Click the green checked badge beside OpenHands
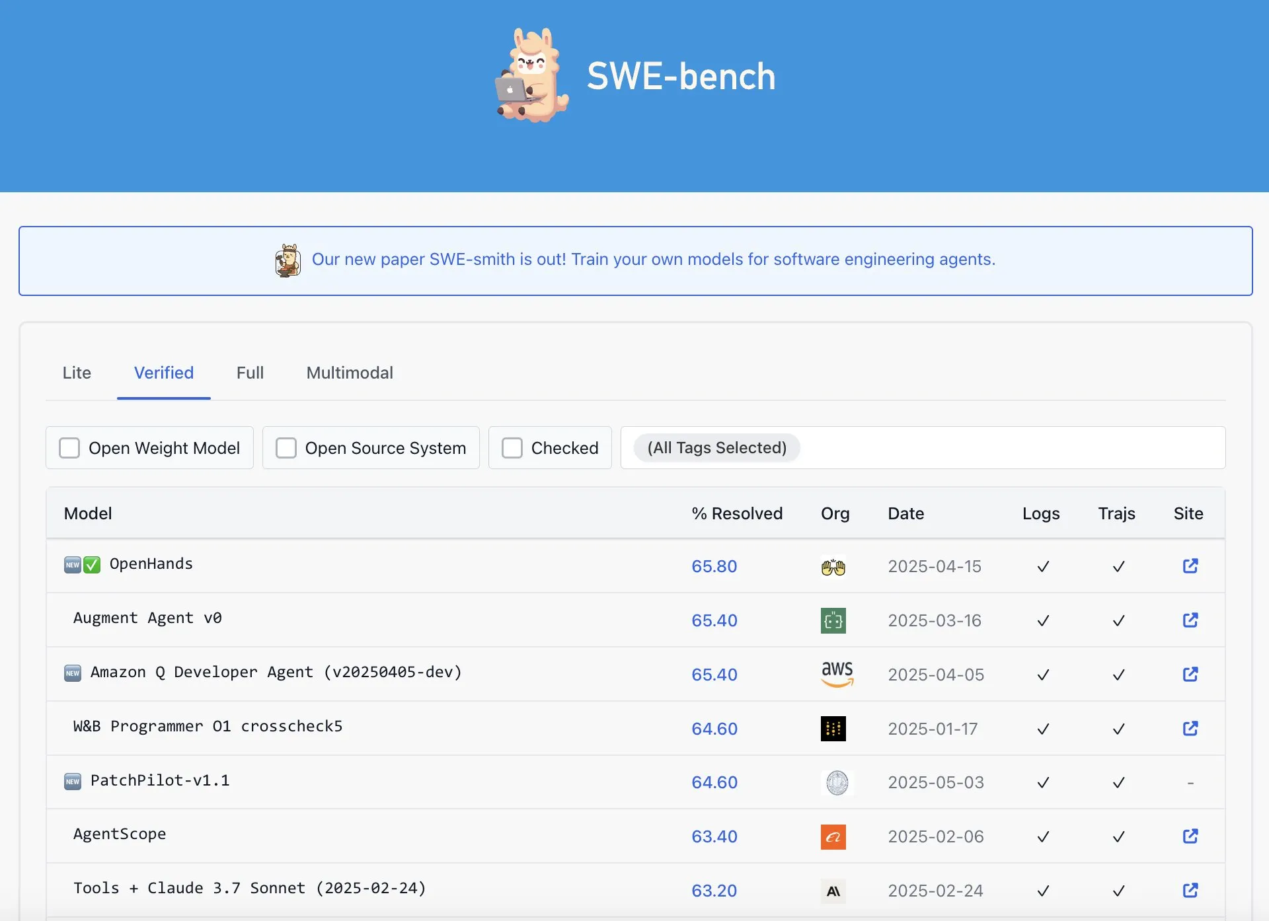Screen dimensions: 1269x921 tap(92, 565)
